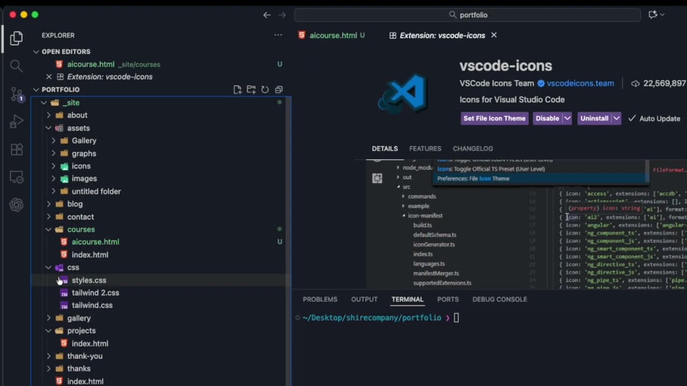Viewport: 687px width, 386px height.
Task: Click into the terminal prompt
Action: click(x=457, y=318)
